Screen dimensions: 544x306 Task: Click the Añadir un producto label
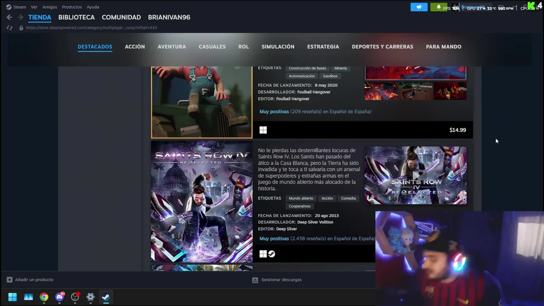tap(34, 280)
